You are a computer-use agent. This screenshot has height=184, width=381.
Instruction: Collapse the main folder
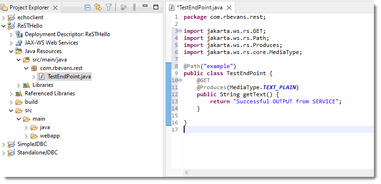[x=19, y=119]
